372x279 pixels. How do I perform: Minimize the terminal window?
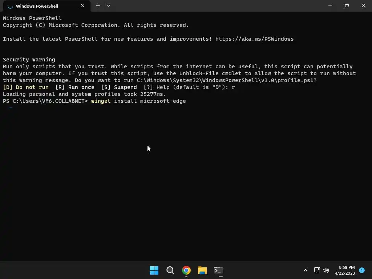[330, 5]
